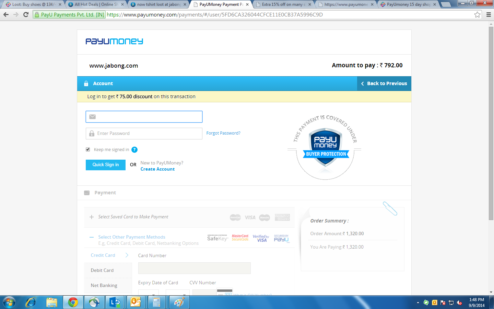Open the blue question-mark help icon

[x=134, y=150]
